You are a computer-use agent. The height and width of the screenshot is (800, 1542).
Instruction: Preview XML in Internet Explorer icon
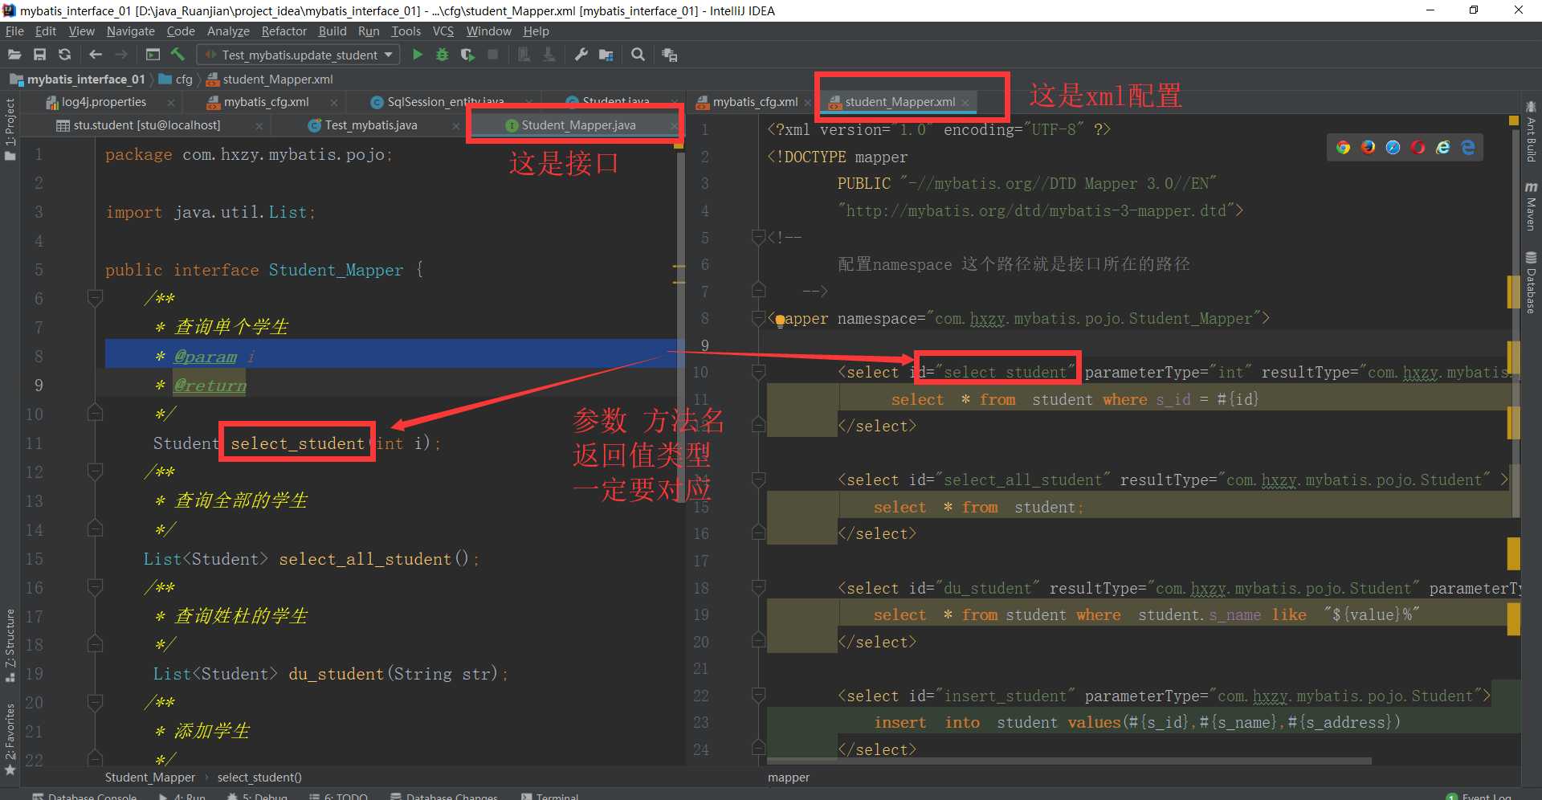coord(1443,147)
